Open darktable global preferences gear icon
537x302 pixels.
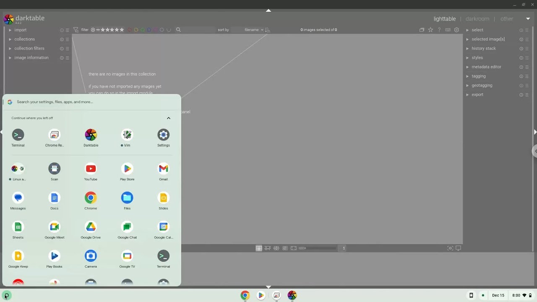click(456, 30)
